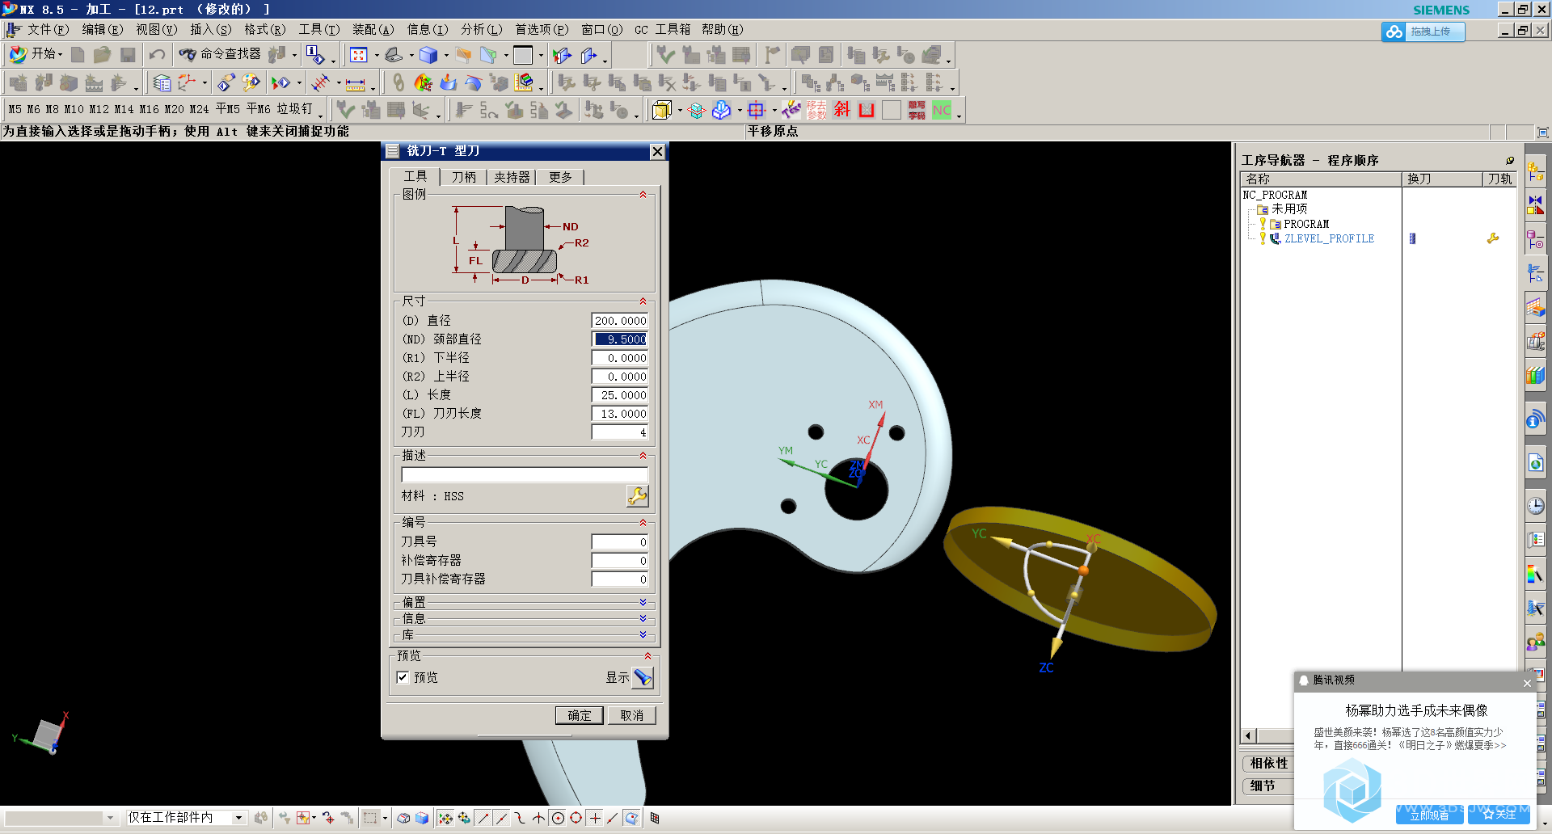
Task: Click the snap to quadrant point icon
Action: (x=576, y=818)
